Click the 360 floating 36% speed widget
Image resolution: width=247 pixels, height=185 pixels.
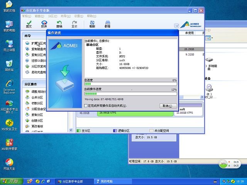pyautogui.click(x=230, y=164)
